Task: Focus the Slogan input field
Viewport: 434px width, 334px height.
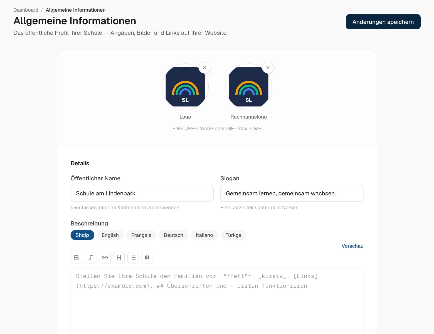Action: (x=292, y=193)
